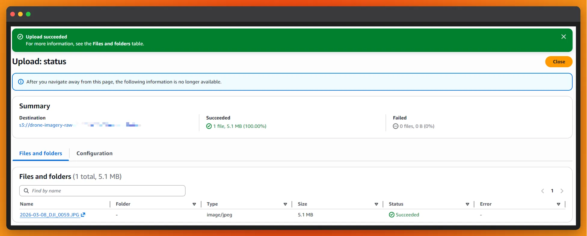Click the Succeeded text in the Status column
The image size is (587, 236).
pos(407,215)
